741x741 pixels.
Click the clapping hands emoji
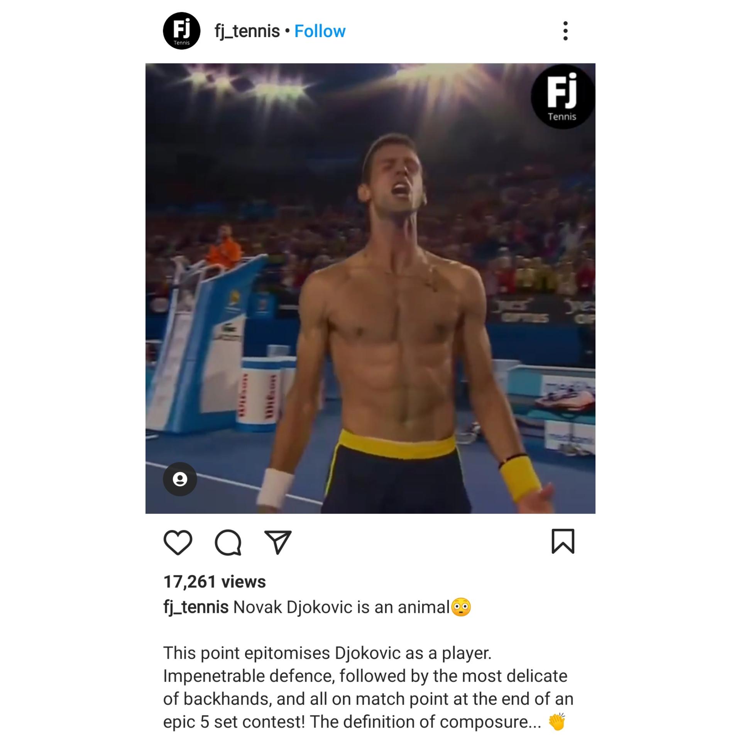[557, 721]
